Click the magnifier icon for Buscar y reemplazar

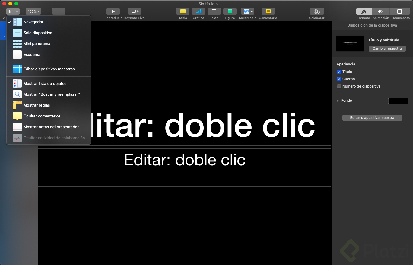[x=17, y=94]
